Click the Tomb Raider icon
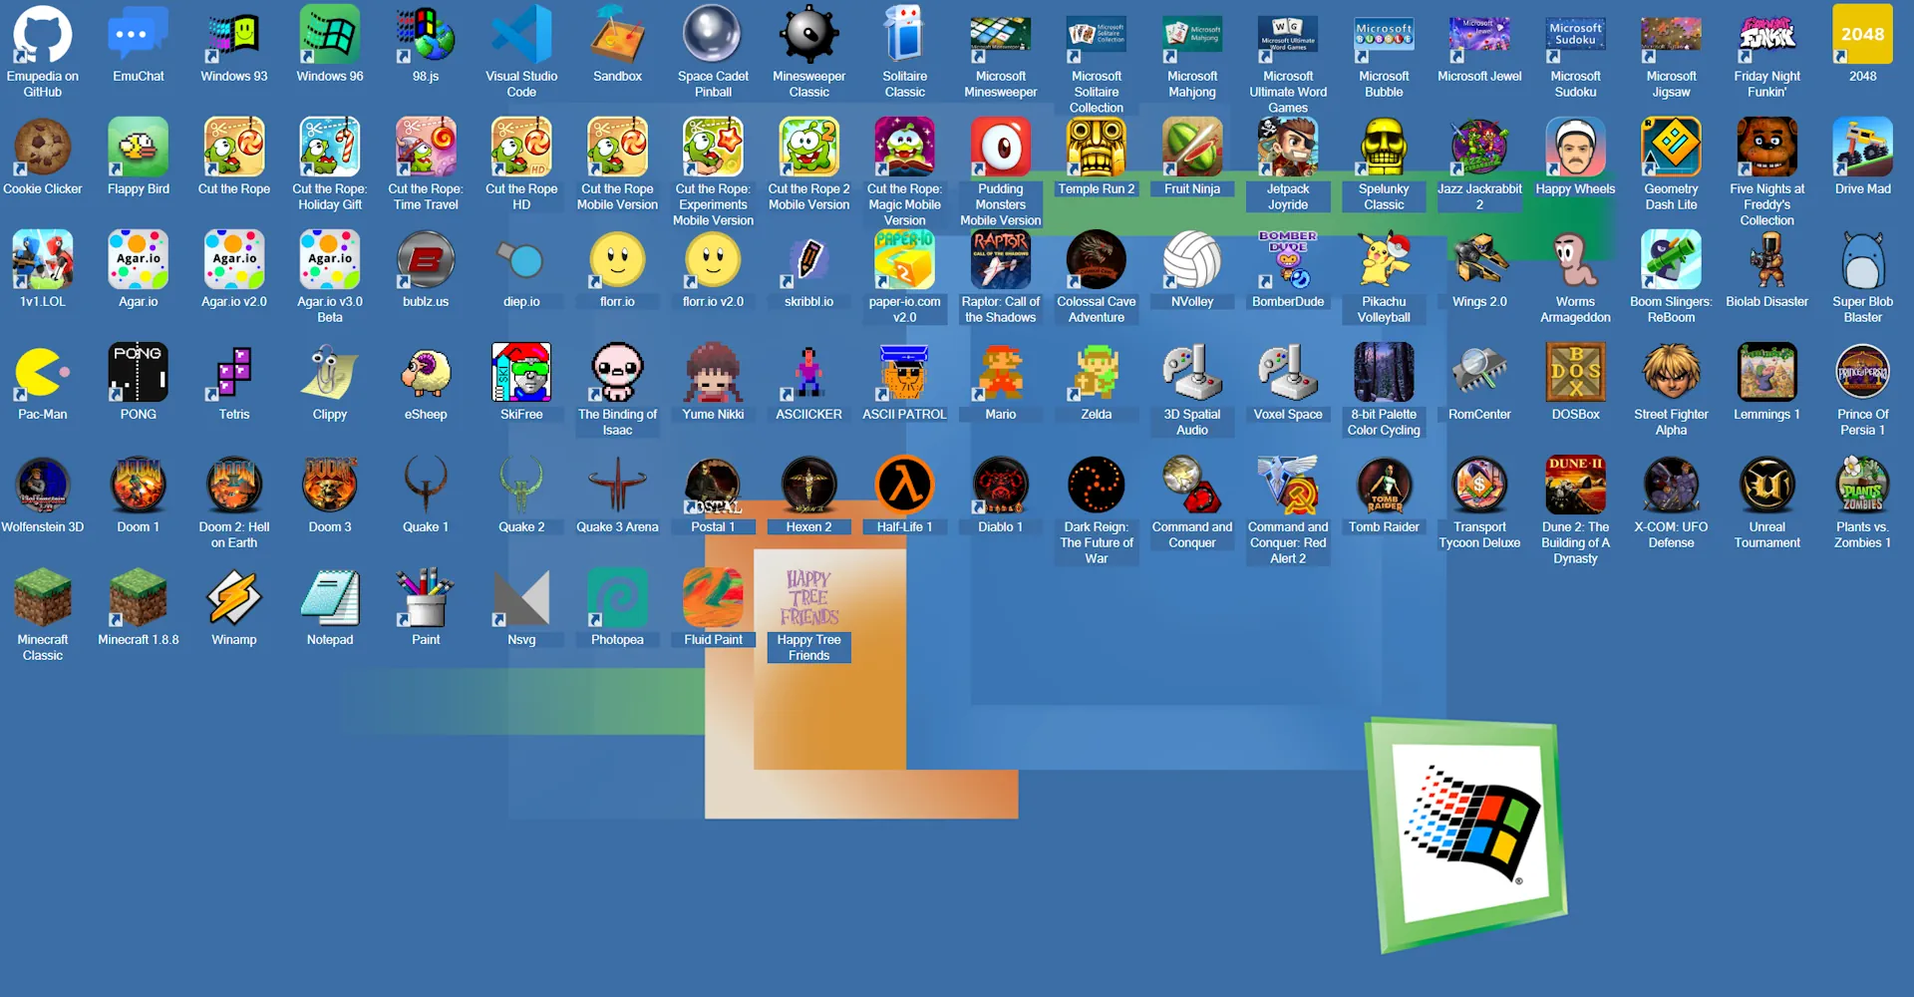The height and width of the screenshot is (997, 1914). pyautogui.click(x=1384, y=486)
